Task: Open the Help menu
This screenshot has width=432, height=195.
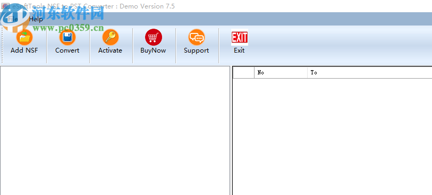Action: [x=36, y=19]
